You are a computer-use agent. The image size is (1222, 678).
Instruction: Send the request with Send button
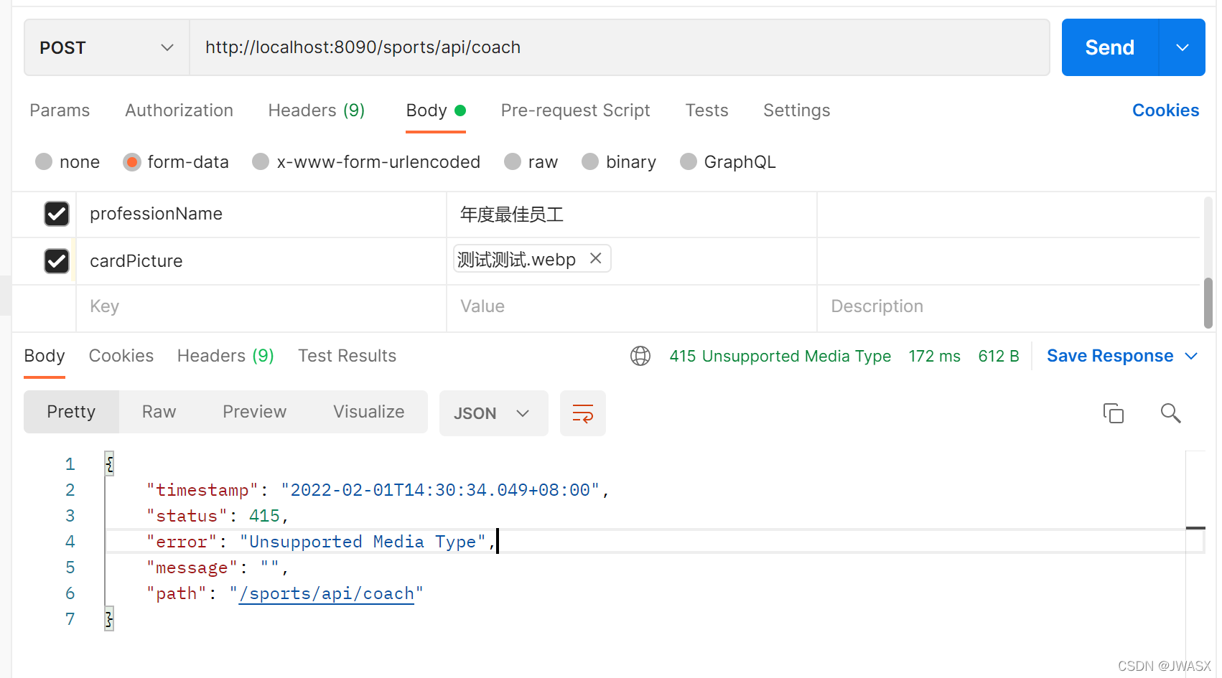[1109, 47]
